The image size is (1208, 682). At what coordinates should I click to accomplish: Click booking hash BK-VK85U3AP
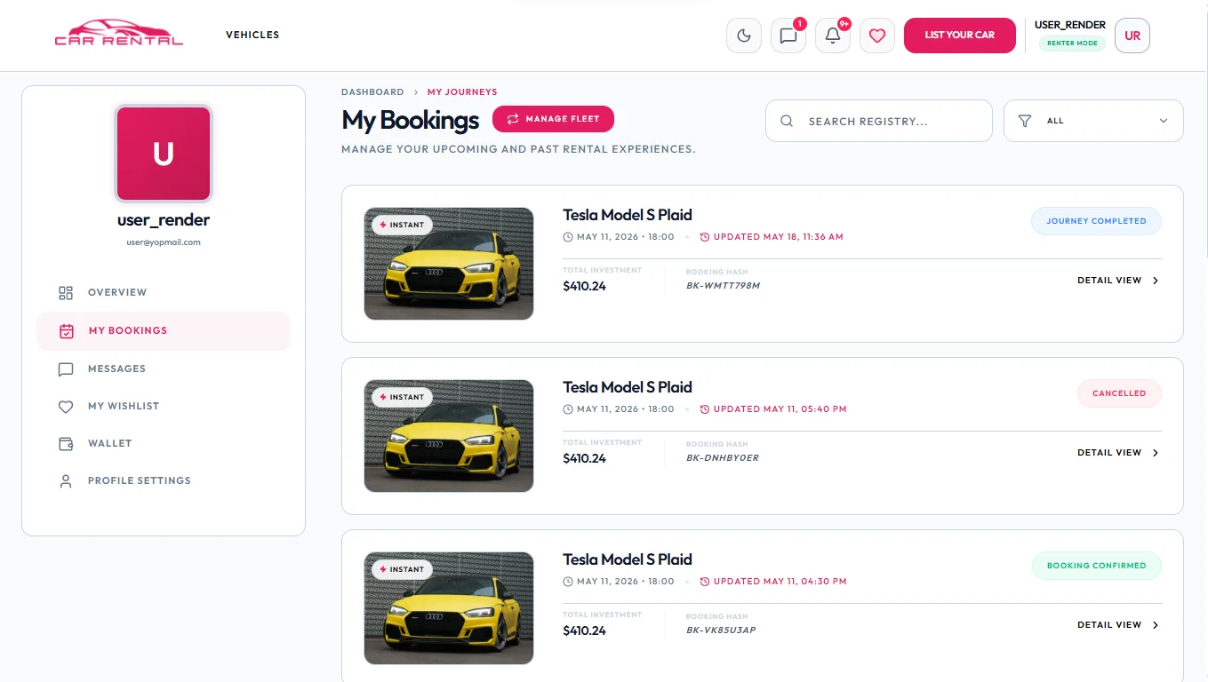[x=721, y=630]
